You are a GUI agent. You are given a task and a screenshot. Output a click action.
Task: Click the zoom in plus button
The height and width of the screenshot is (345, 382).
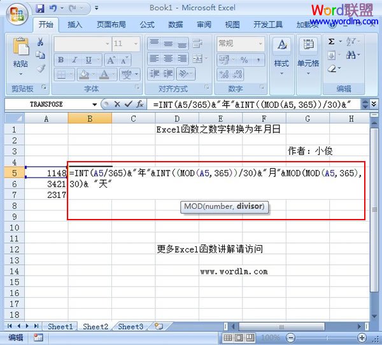click(x=362, y=338)
